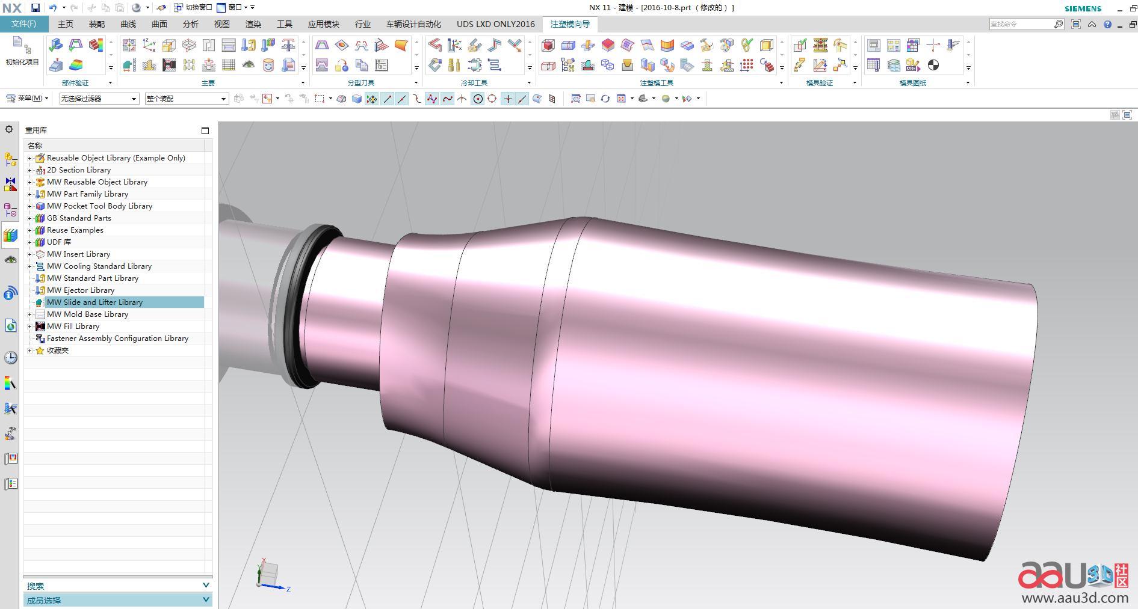Viewport: 1138px width, 609px height.
Task: Toggle the intersection snap point plus button
Action: (508, 99)
